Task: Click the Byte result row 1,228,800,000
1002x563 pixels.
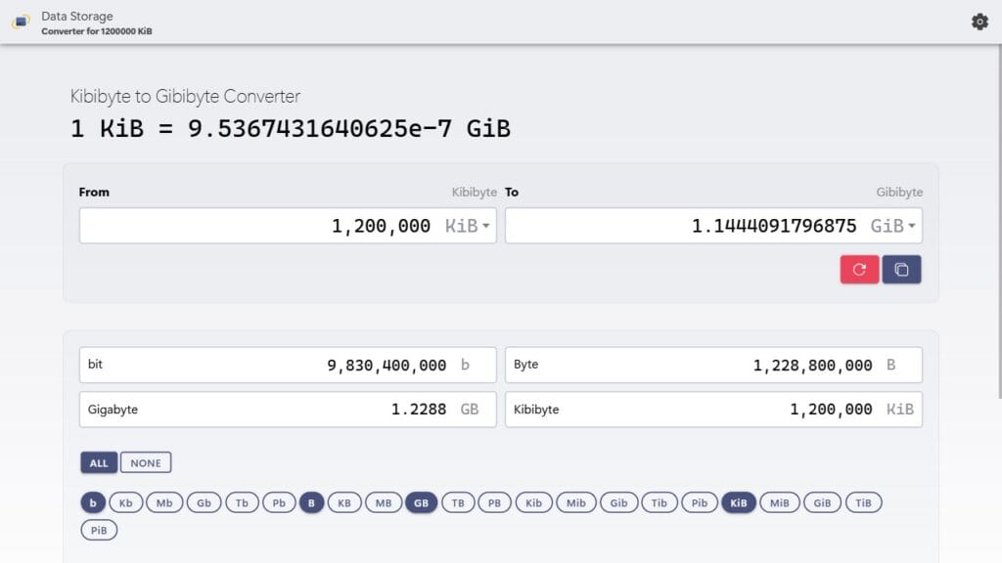Action: [713, 366]
